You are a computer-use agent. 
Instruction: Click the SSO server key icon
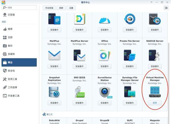point(79,92)
